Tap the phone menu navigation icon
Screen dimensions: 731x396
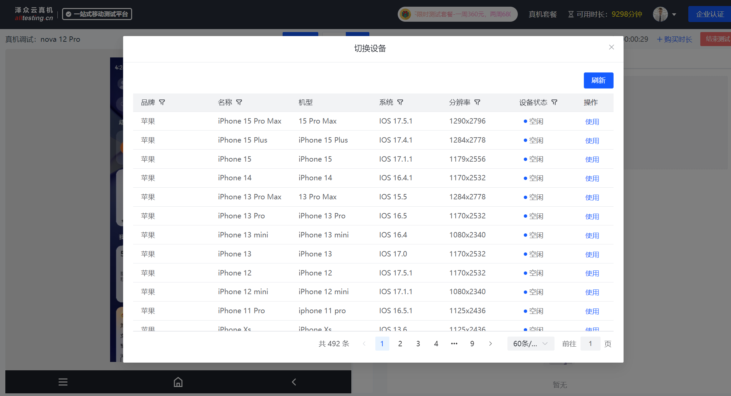(63, 382)
